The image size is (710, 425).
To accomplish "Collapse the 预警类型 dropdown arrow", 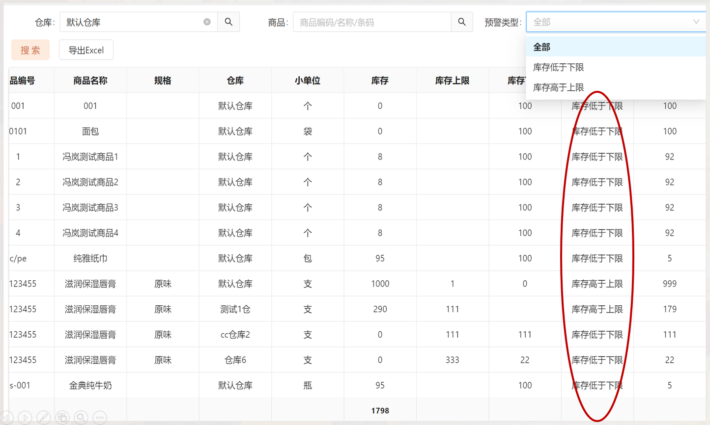I will 696,22.
